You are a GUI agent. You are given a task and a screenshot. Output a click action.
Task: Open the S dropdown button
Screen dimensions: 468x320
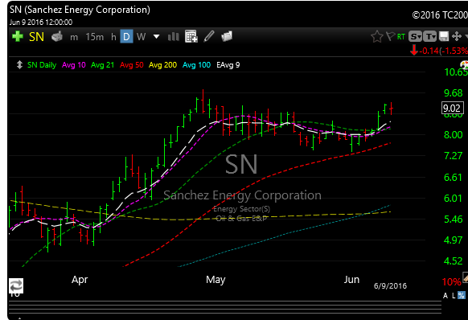tap(415, 36)
